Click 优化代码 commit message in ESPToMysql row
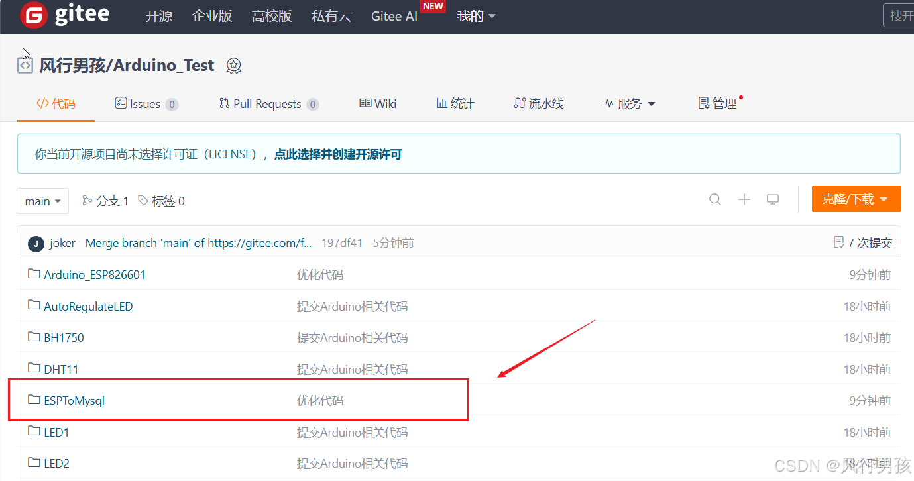Viewport: 914px width, 481px height. (x=320, y=400)
